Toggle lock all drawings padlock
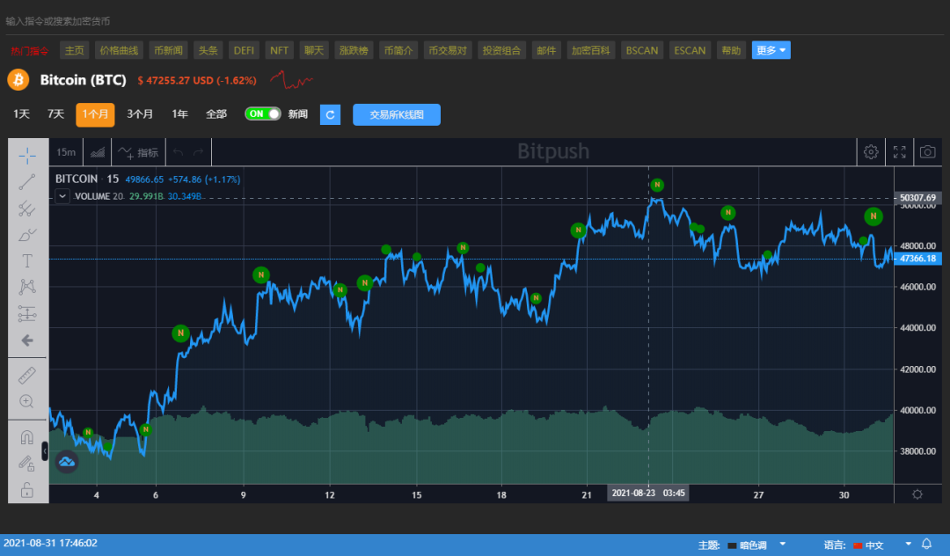This screenshot has height=556, width=950. (x=27, y=490)
